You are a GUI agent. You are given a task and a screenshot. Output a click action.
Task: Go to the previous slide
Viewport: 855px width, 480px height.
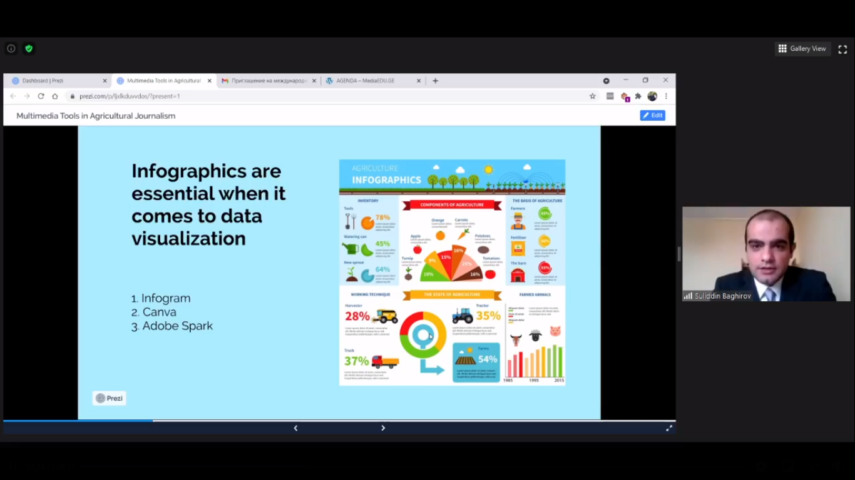tap(295, 428)
